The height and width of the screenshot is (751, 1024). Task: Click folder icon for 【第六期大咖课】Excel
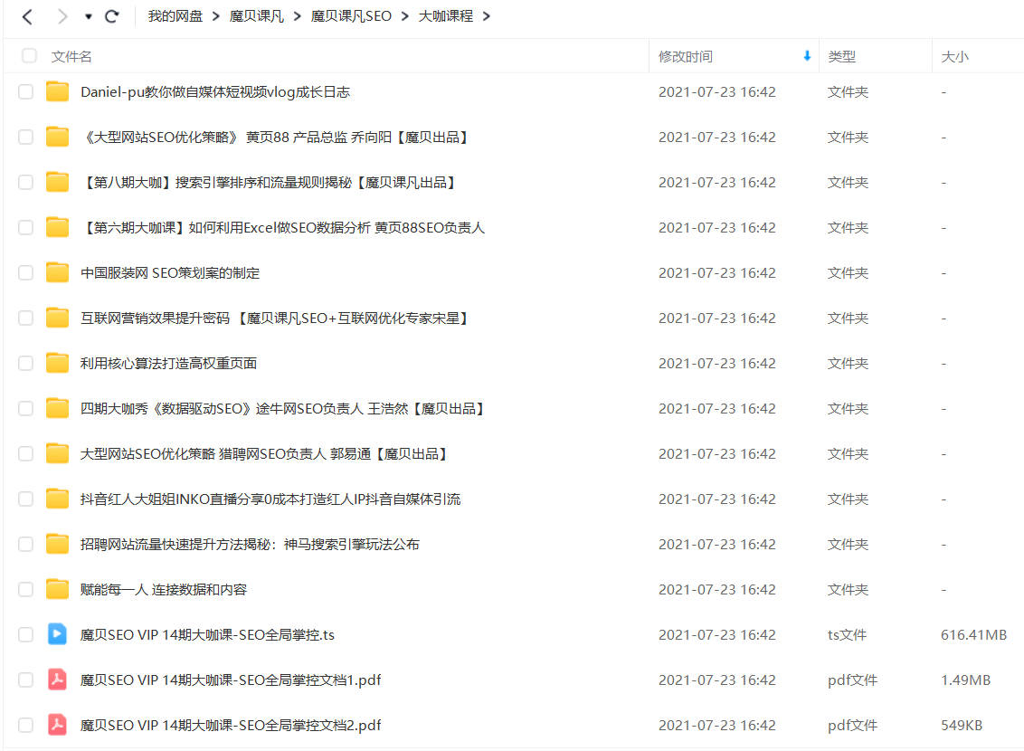(x=58, y=227)
